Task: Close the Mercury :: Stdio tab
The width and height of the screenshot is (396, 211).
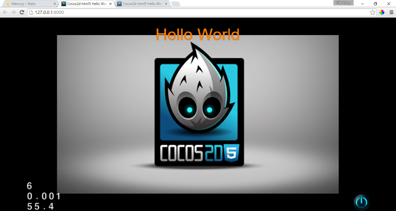Action: (55, 4)
